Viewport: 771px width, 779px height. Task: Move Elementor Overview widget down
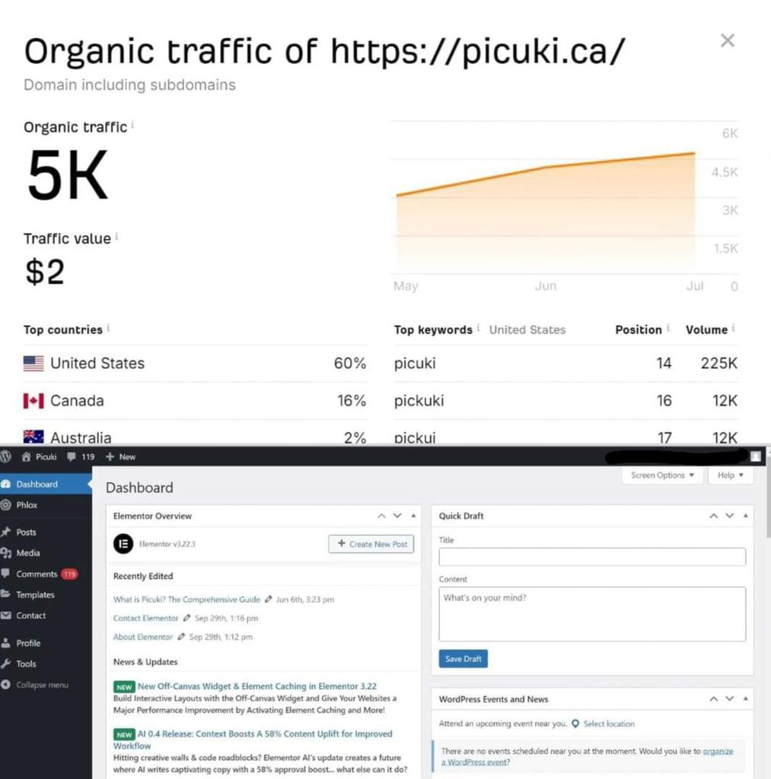point(397,516)
